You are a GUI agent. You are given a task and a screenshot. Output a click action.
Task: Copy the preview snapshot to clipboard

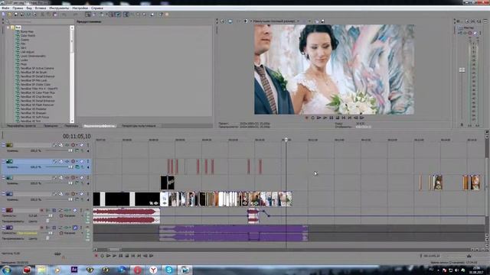(317, 21)
